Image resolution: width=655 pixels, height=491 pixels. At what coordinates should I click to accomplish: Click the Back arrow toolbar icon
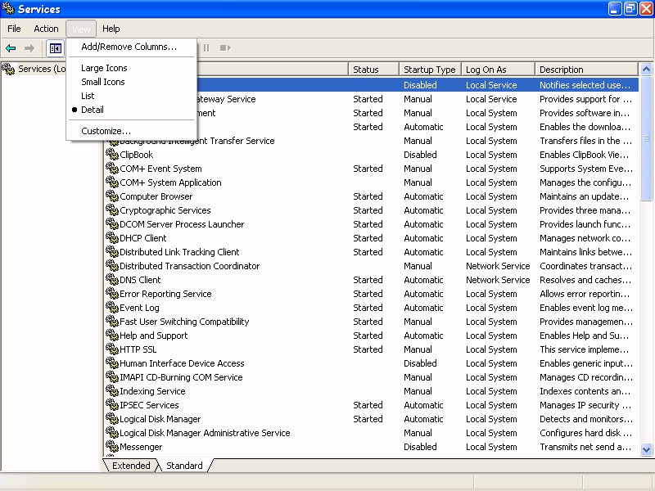coord(11,48)
